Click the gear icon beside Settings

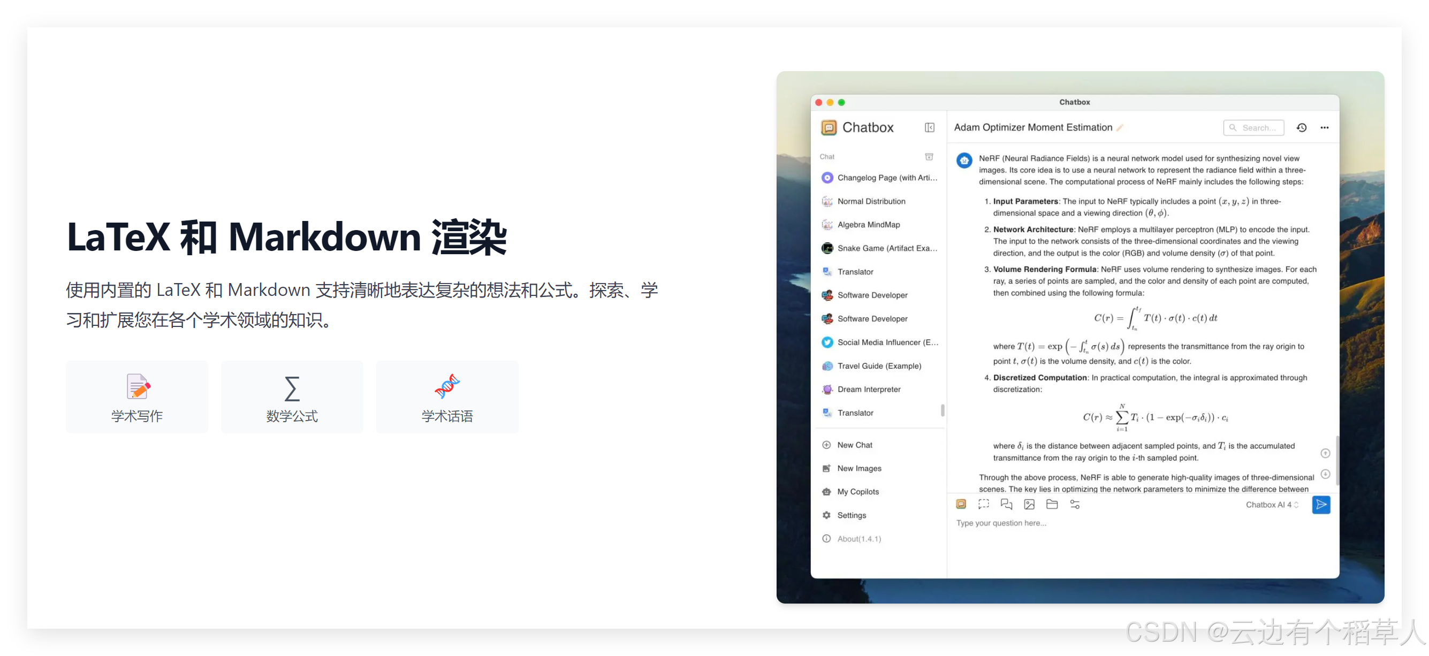tap(826, 515)
